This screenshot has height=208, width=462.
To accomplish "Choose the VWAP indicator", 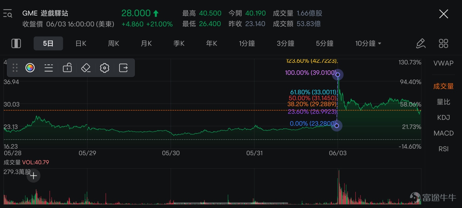I will [x=444, y=63].
